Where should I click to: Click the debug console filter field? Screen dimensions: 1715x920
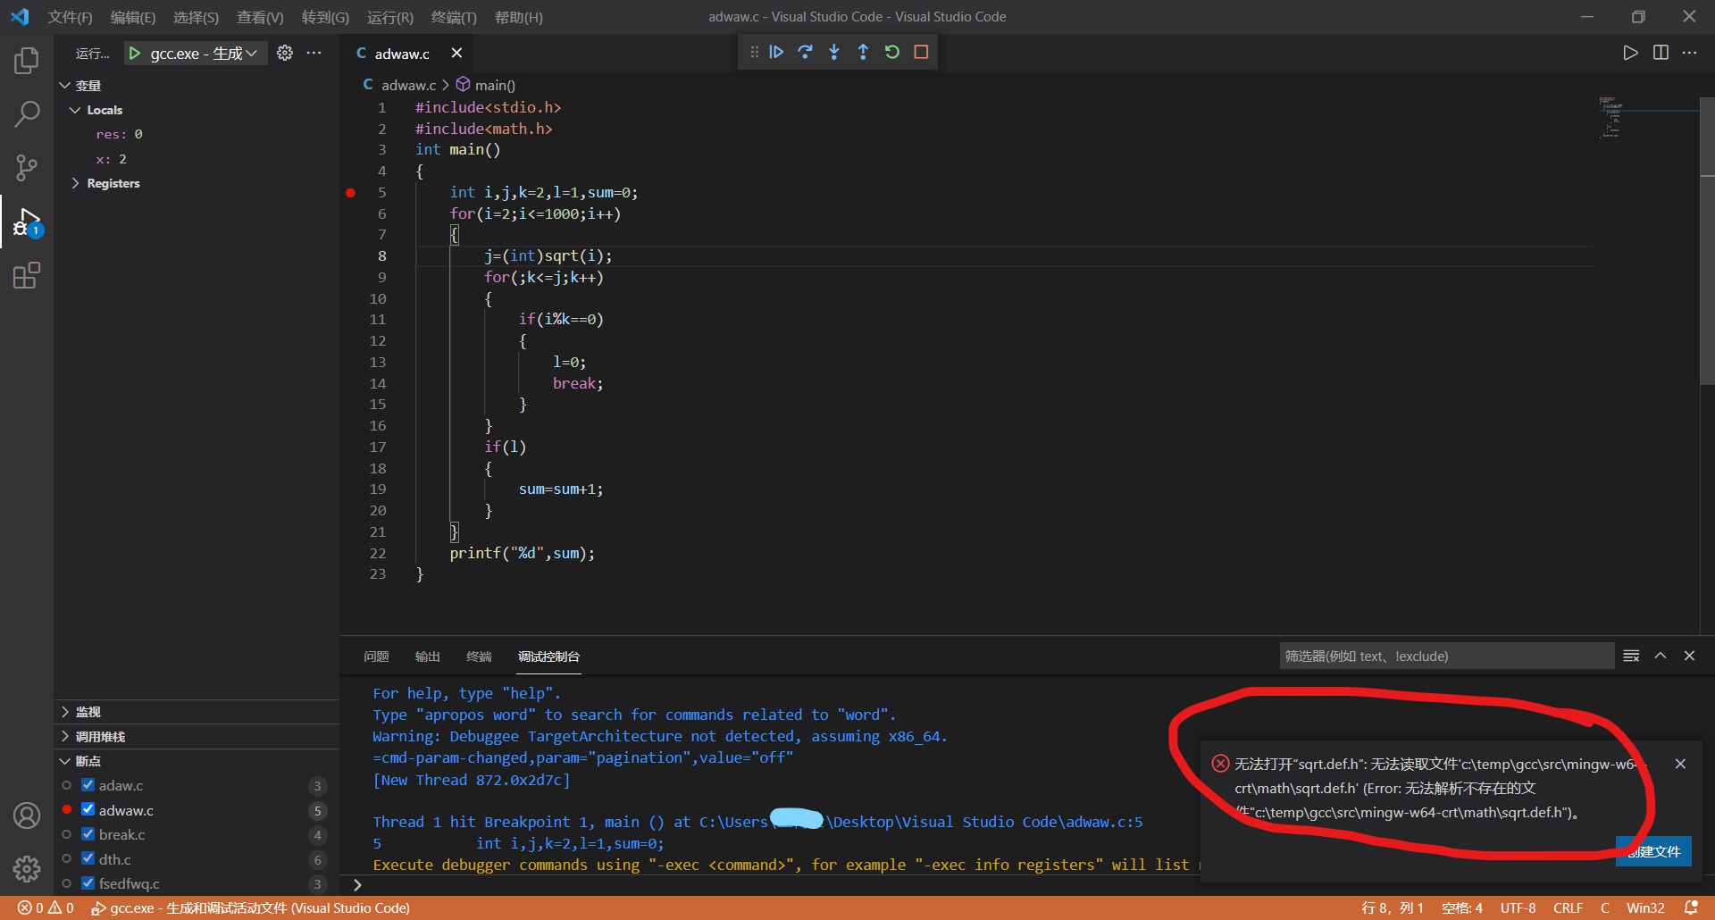point(1446,656)
